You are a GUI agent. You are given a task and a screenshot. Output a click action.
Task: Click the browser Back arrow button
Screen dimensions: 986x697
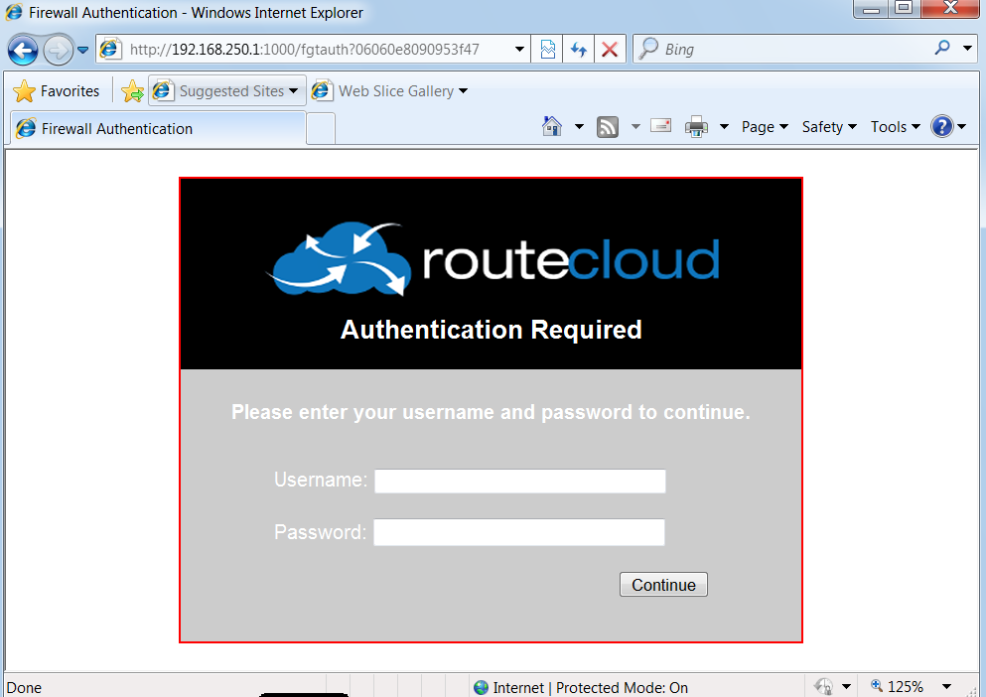(23, 50)
